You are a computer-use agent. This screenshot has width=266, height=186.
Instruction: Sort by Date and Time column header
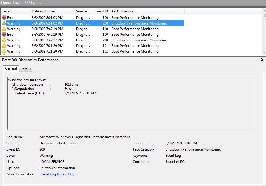[x=52, y=11]
